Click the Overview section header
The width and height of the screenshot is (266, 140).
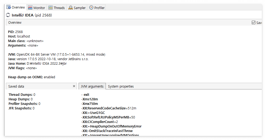pyautogui.click(x=134, y=22)
